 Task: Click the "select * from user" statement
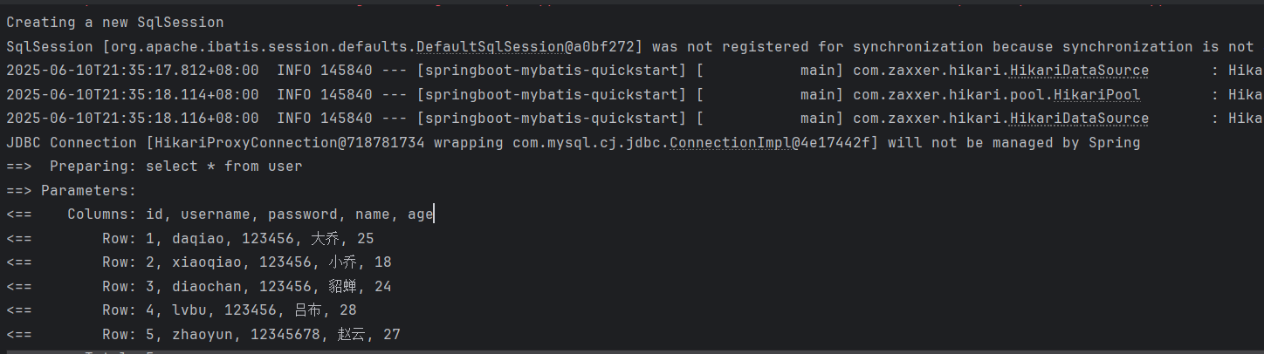tap(224, 166)
